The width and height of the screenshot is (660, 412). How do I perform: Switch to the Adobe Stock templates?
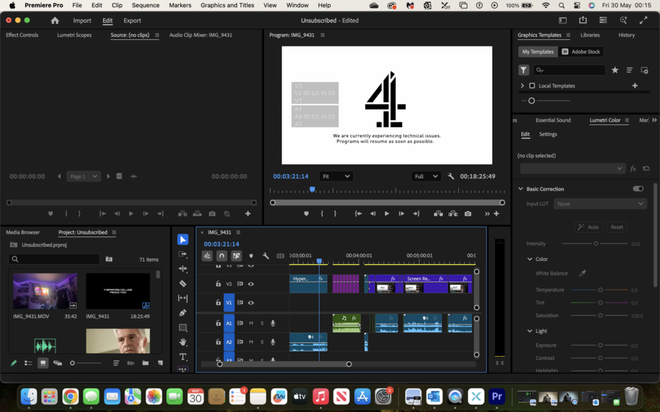tap(581, 51)
